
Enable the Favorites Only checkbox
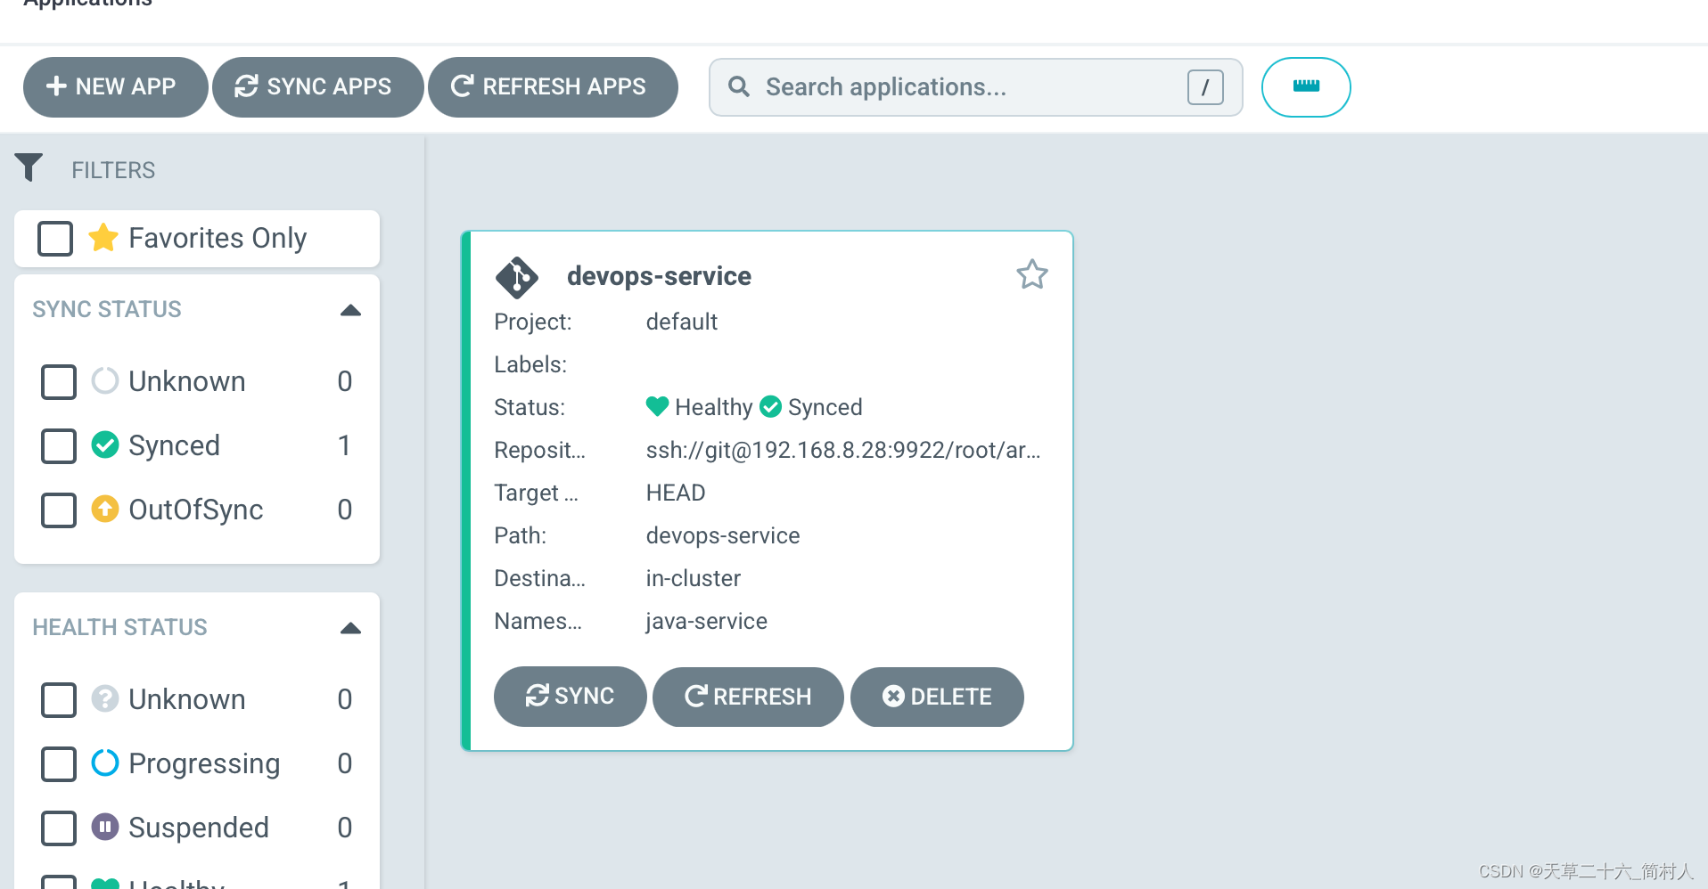pos(55,238)
